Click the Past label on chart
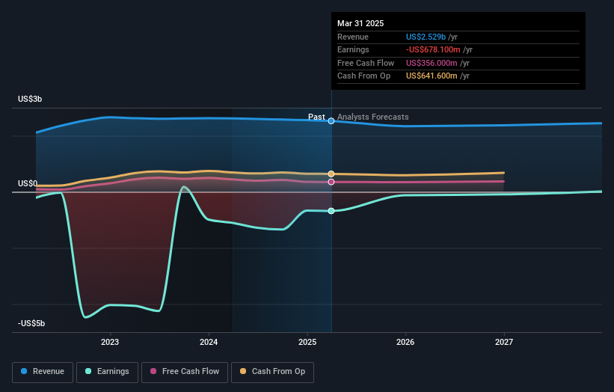Screen dimensions: 614x392 tap(316, 117)
